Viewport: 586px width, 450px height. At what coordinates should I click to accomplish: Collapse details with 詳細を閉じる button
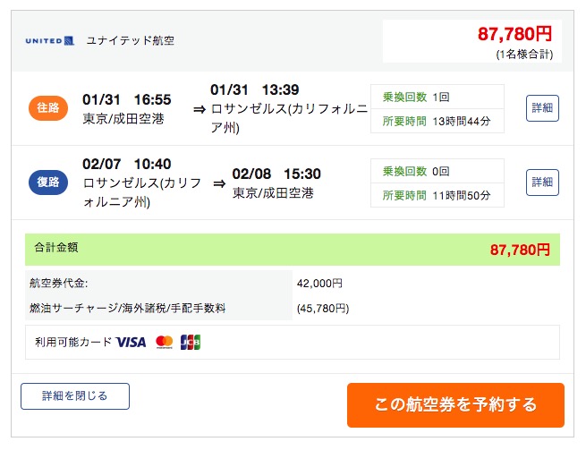click(x=75, y=395)
